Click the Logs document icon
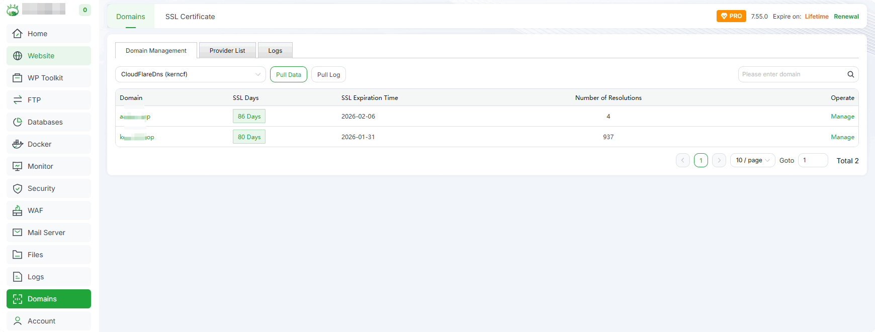The image size is (875, 332). pos(18,277)
